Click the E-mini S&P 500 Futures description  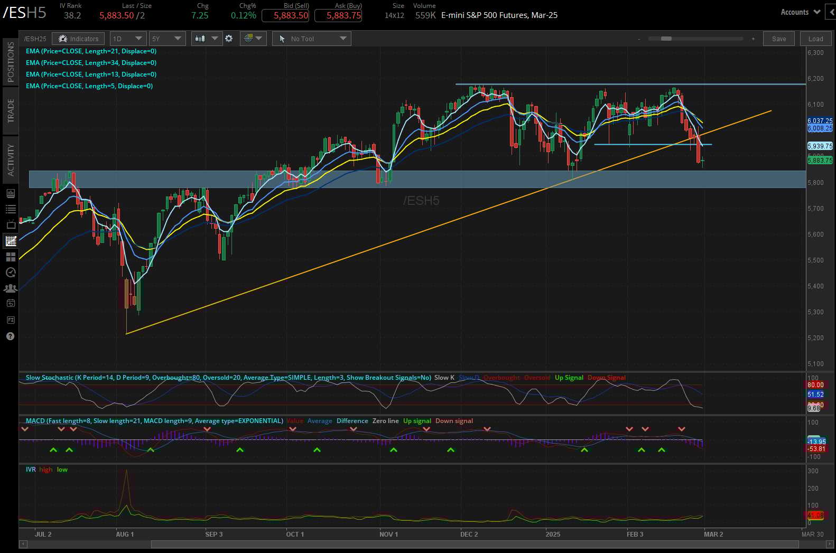(499, 15)
